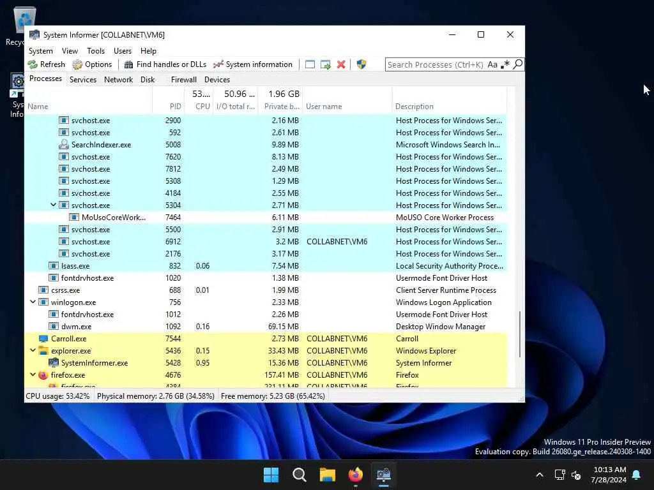Open the Users menu
The width and height of the screenshot is (654, 490).
(122, 51)
